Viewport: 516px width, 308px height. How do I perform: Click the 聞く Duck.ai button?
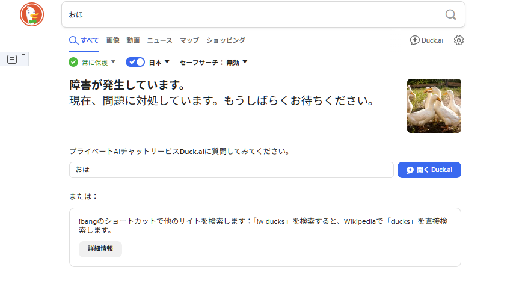click(429, 170)
